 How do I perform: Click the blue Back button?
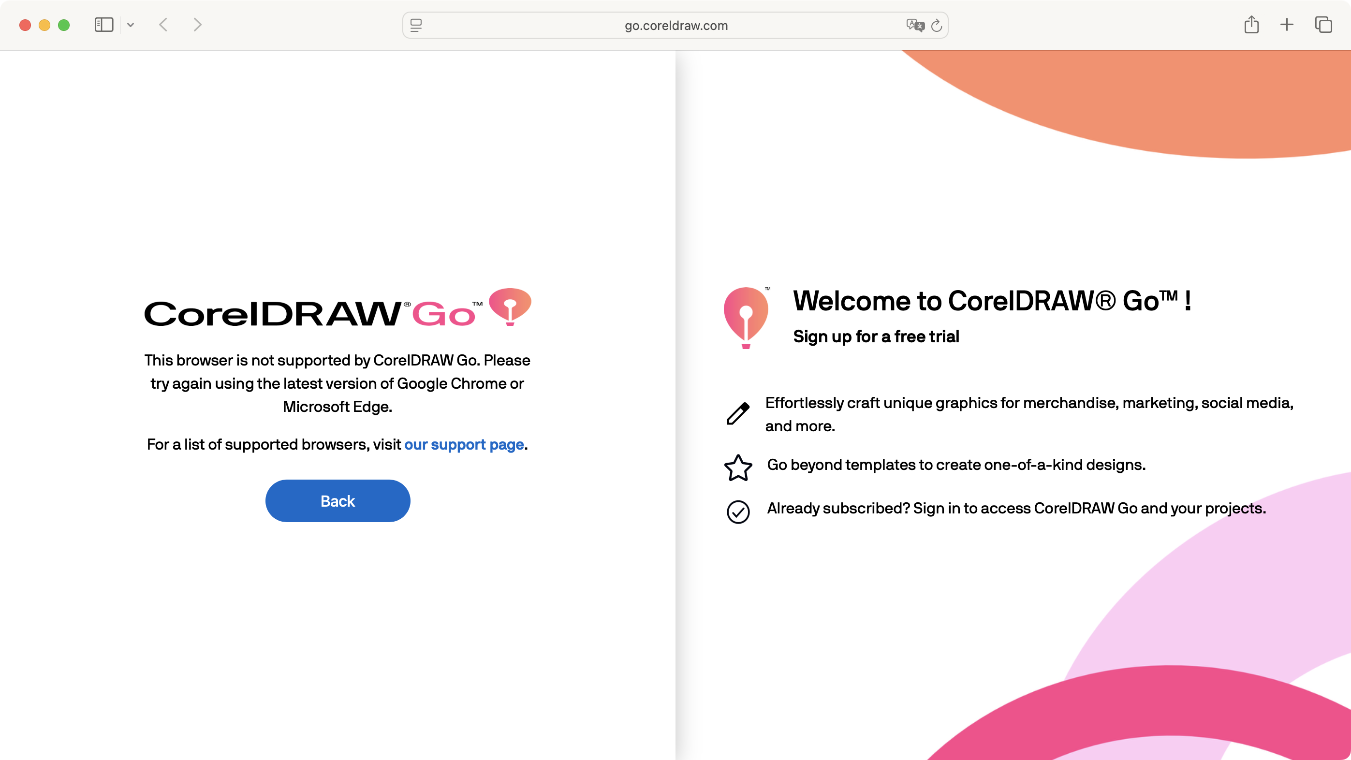tap(338, 501)
